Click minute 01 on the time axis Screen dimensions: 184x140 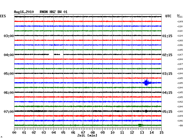(24, 132)
